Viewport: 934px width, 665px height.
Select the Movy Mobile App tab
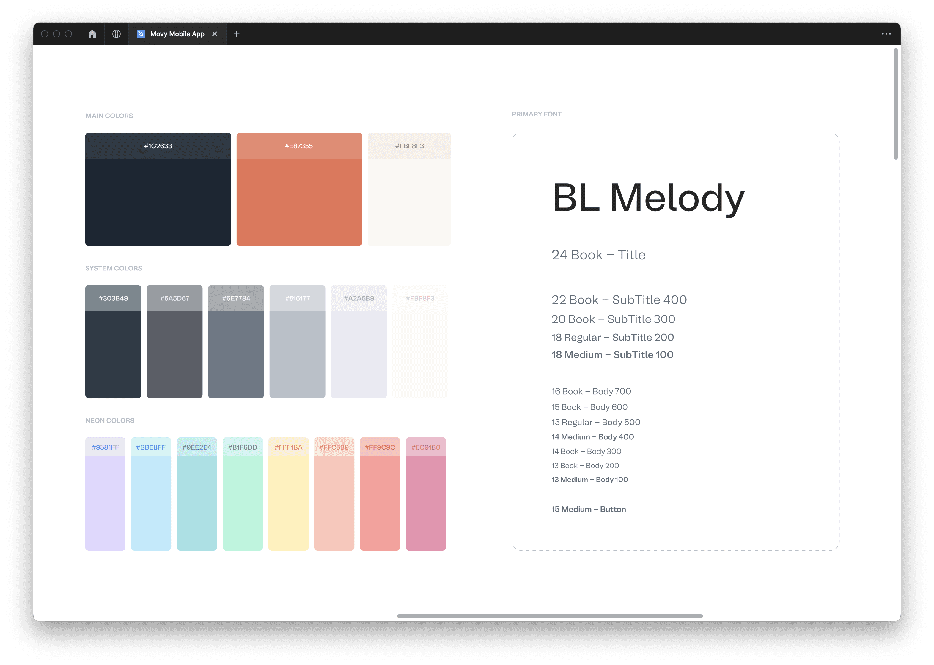(177, 34)
